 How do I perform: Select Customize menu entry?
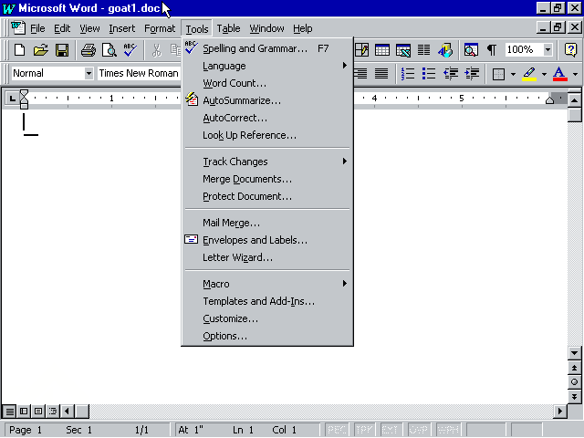[267, 318]
